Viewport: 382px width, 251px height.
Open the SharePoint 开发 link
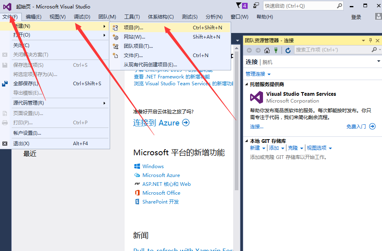point(161,202)
